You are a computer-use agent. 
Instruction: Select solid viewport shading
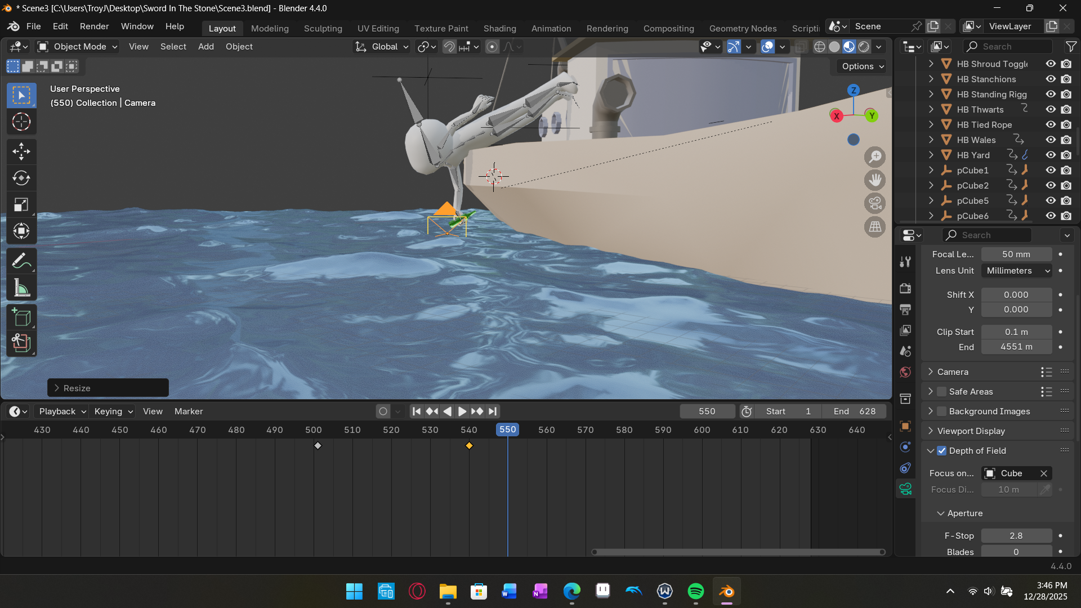pyautogui.click(x=834, y=47)
